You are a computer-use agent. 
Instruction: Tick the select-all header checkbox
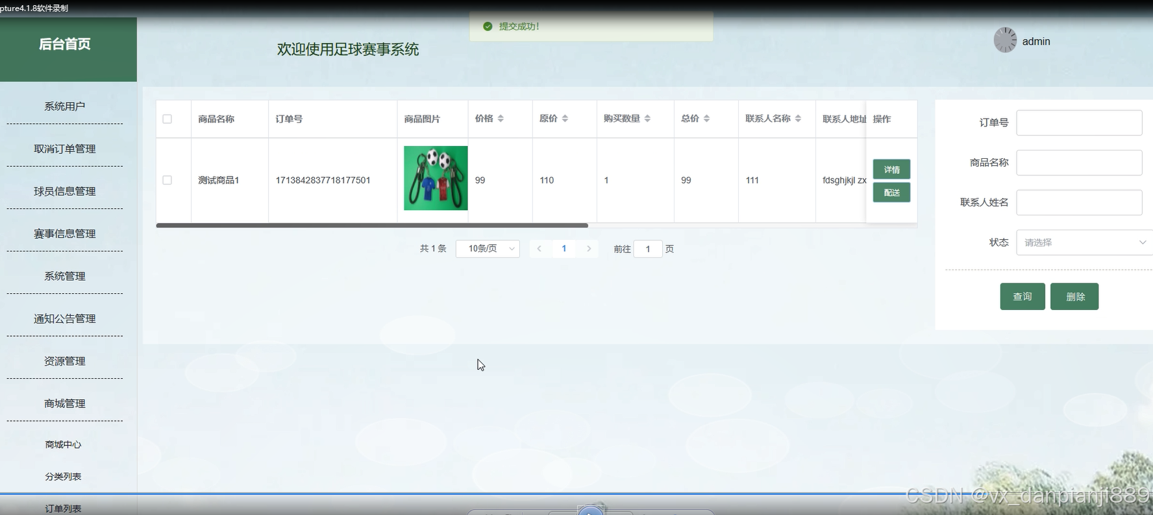coord(167,119)
